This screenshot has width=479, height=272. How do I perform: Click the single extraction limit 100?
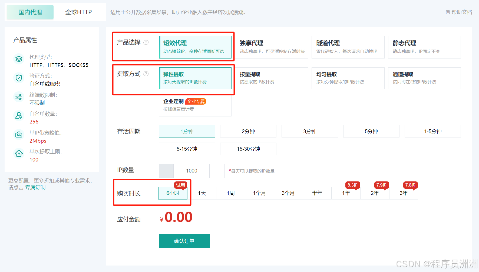34,160
